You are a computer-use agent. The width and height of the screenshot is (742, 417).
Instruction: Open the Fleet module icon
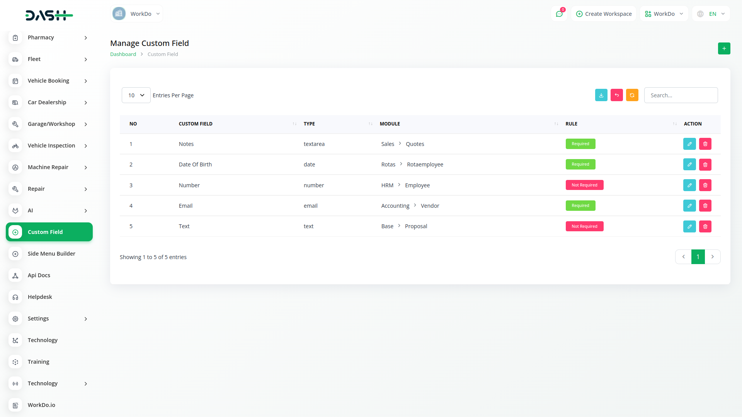click(15, 59)
